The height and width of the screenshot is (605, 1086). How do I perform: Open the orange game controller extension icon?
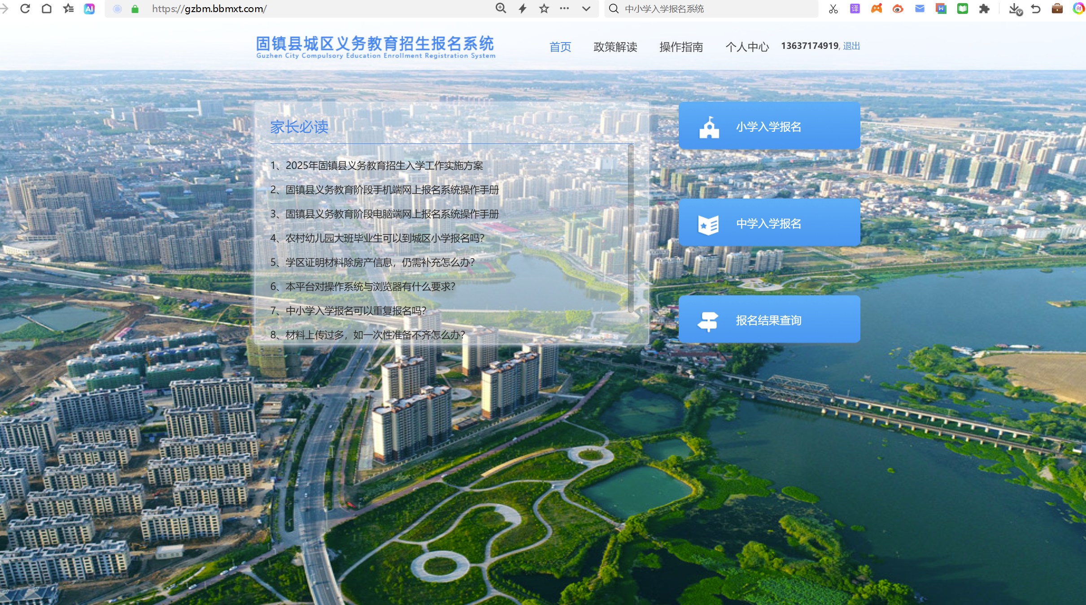coord(877,9)
